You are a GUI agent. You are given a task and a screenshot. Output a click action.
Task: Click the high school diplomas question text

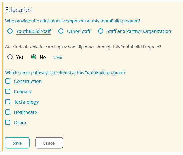coord(83,46)
